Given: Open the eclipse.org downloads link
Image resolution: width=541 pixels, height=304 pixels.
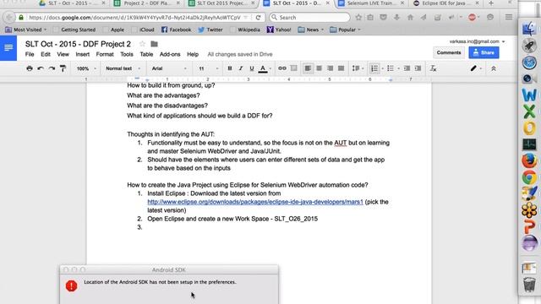Looking at the screenshot, I should tap(255, 202).
